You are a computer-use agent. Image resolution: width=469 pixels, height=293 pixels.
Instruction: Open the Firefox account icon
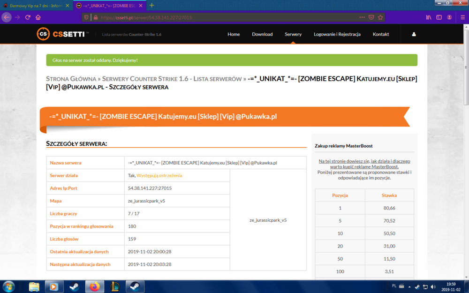[x=449, y=17]
